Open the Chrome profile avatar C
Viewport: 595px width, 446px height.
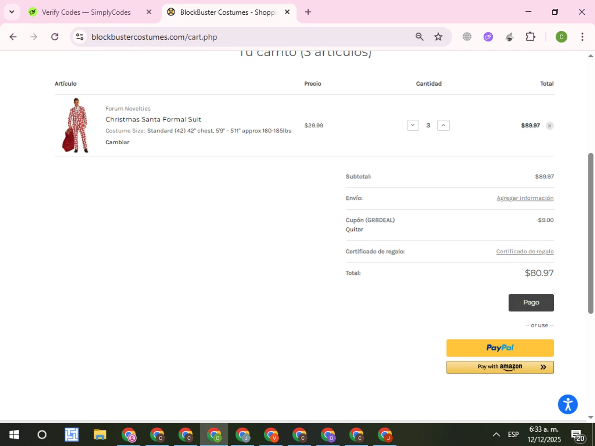pyautogui.click(x=561, y=37)
